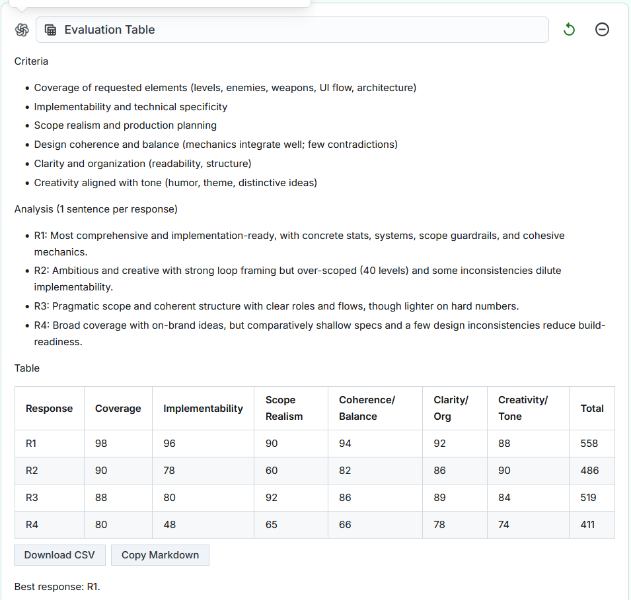Click the table icon beside Evaluation Table
This screenshot has height=600, width=631.
pyautogui.click(x=50, y=30)
